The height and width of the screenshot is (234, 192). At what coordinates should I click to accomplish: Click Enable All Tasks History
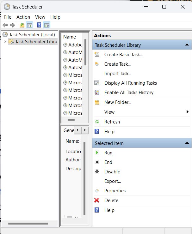point(129,93)
